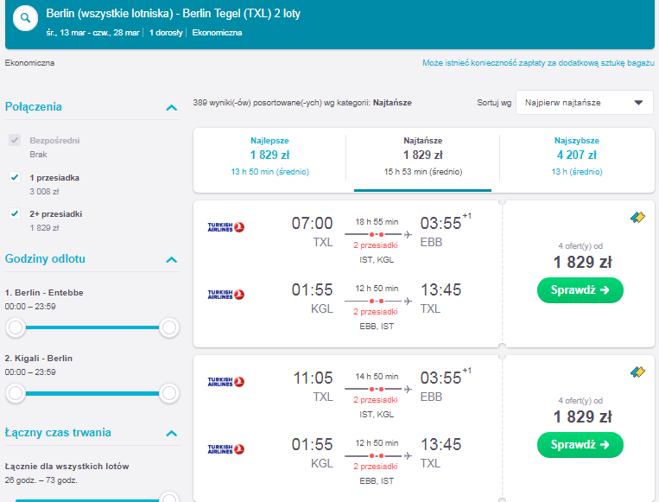Image resolution: width=659 pixels, height=502 pixels.
Task: Click the arrow on first Sprawdź button
Action: pos(605,290)
